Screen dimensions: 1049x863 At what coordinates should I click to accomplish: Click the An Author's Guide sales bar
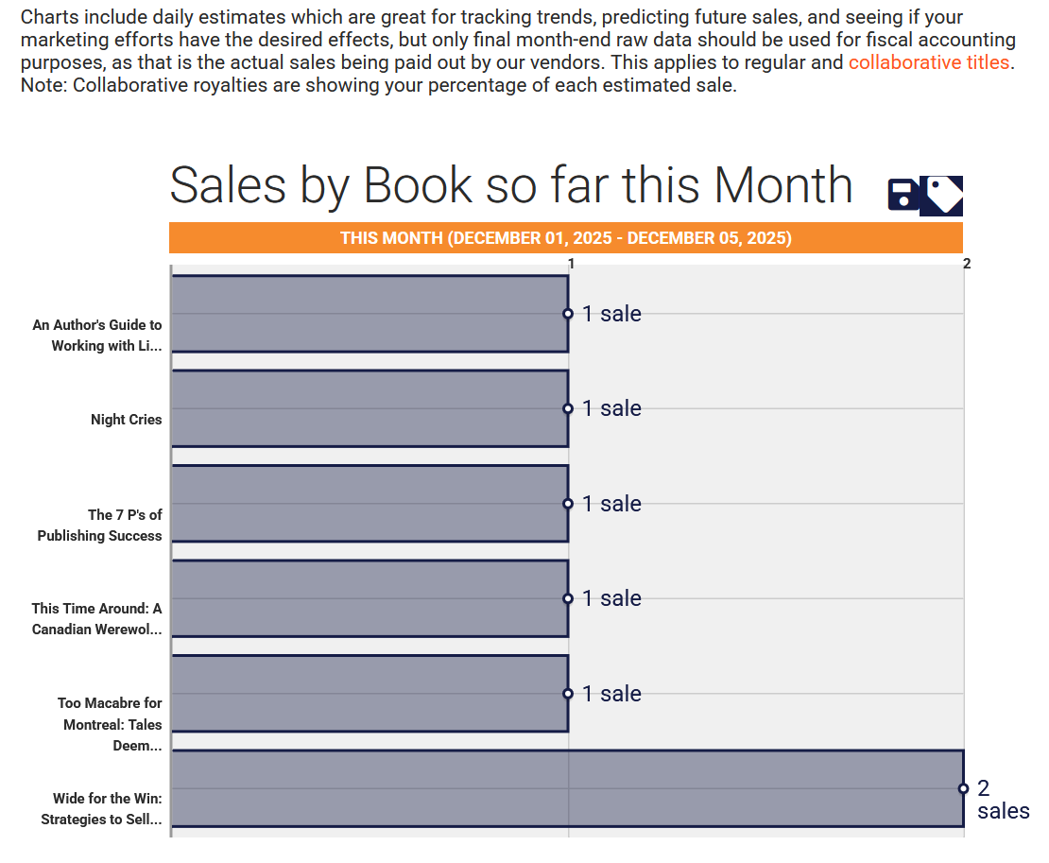pyautogui.click(x=369, y=314)
